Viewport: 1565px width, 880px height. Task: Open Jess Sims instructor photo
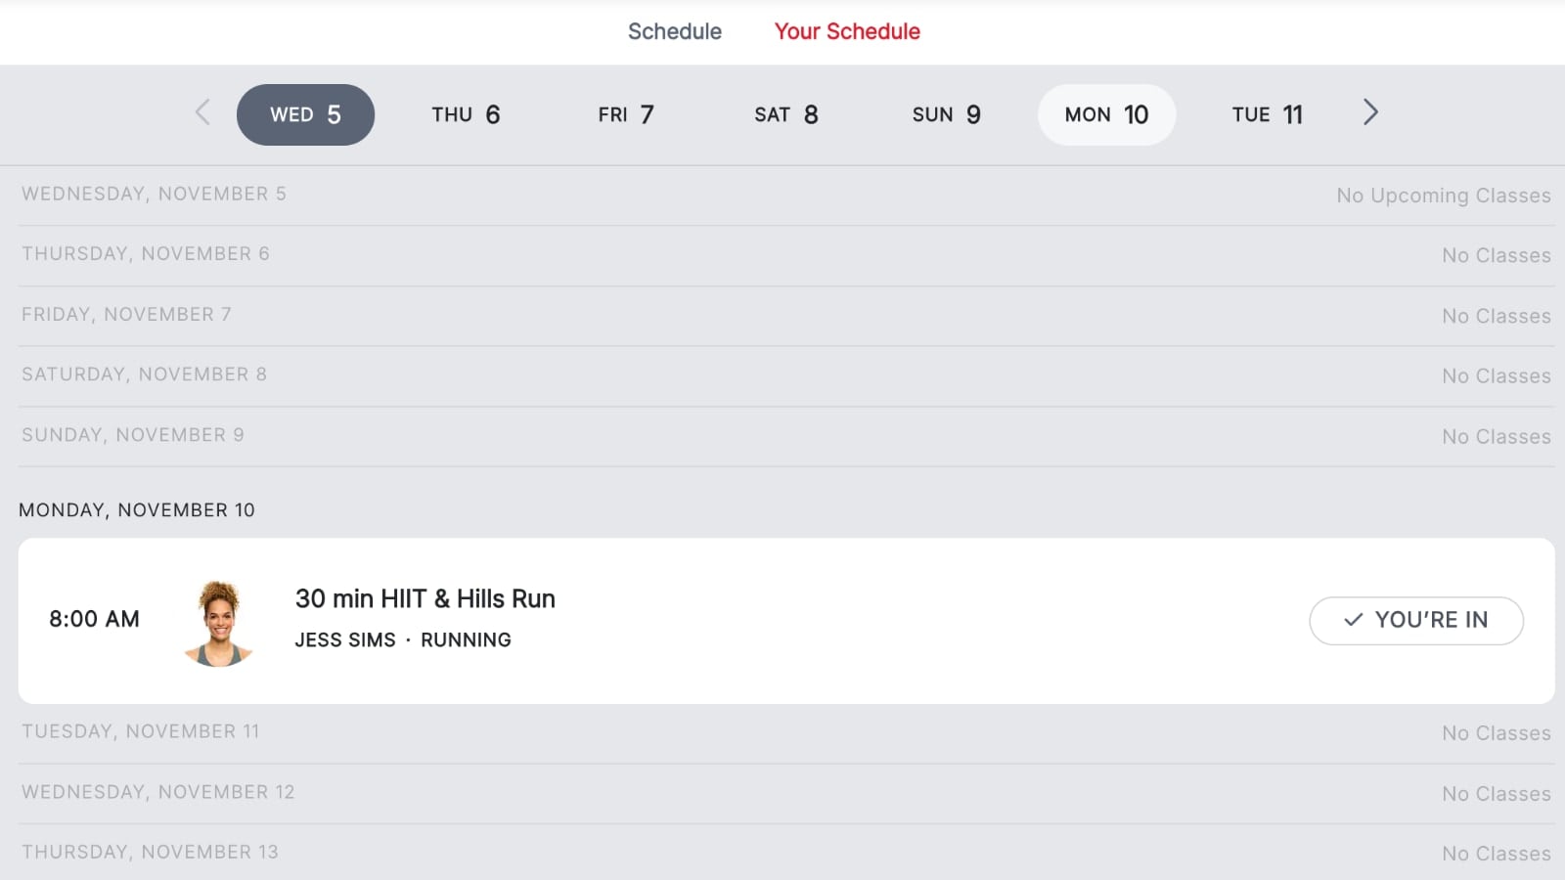click(x=219, y=623)
